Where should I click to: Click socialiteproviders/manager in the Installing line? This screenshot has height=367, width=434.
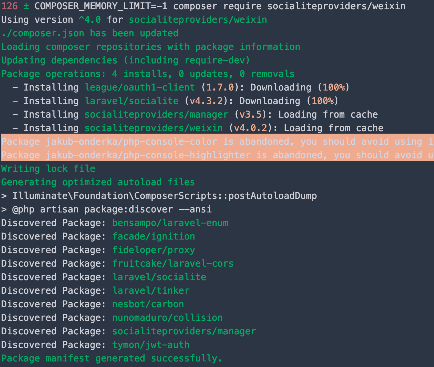point(156,115)
